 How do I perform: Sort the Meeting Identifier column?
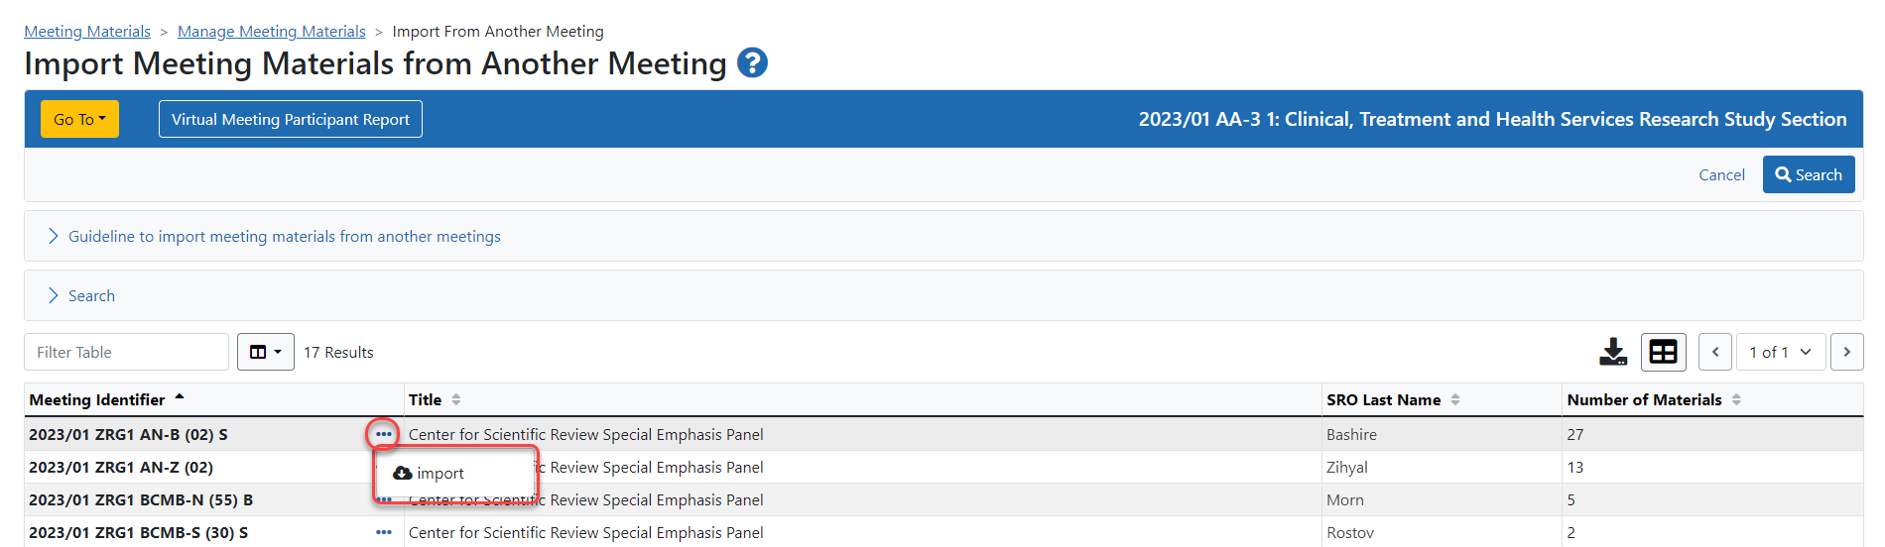180,398
